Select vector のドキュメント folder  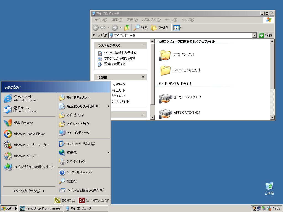[x=180, y=70]
